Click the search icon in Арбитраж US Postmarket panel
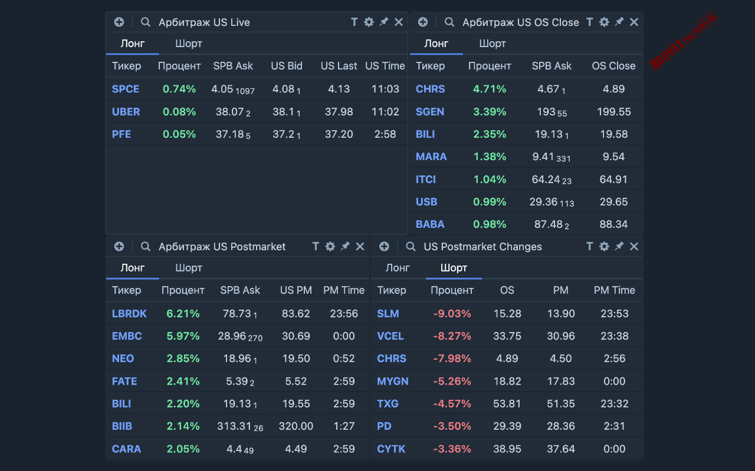This screenshot has width=755, height=471. 146,246
